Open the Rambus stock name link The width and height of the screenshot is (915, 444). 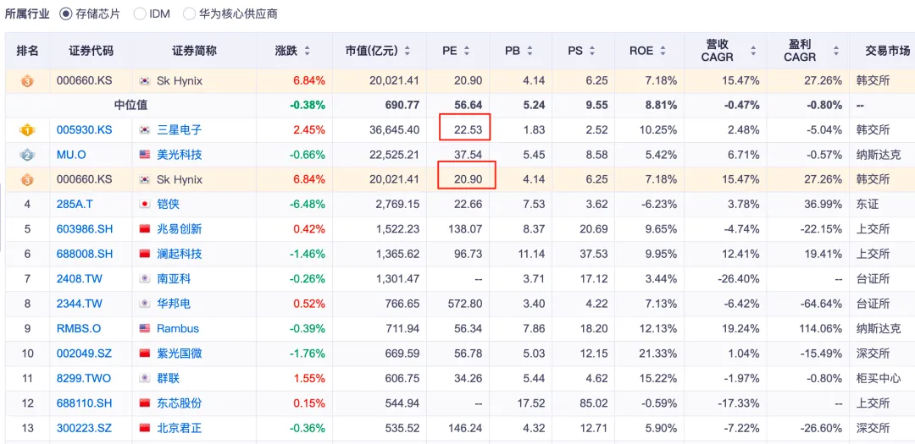[x=178, y=328]
